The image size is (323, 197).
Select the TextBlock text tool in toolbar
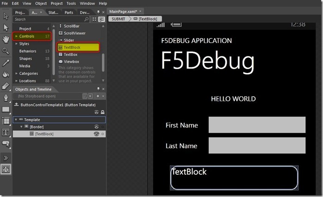click(x=6, y=132)
